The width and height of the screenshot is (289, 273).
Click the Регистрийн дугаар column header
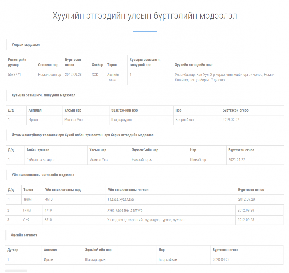tap(17, 62)
